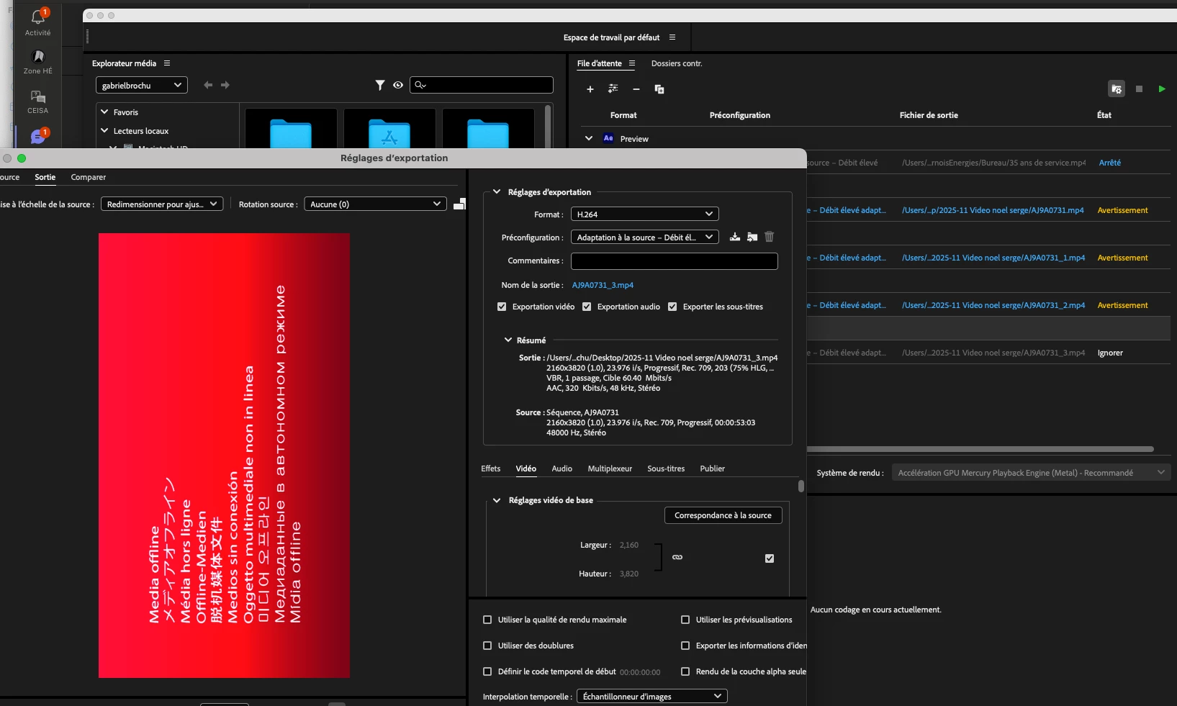Click the Commentaires text field
The width and height of the screenshot is (1177, 706).
pos(675,261)
